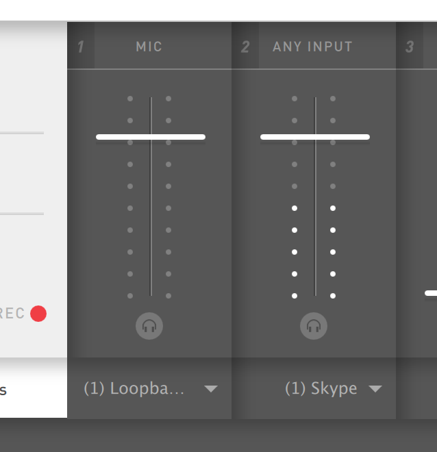Toggle headphone monitoring on ANY INPUT channel
437x452 pixels.
coord(314,326)
